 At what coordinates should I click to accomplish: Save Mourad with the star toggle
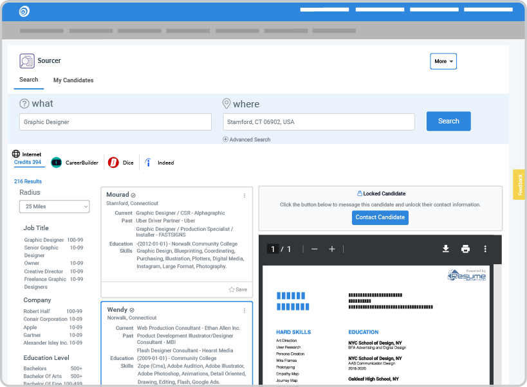tap(238, 289)
